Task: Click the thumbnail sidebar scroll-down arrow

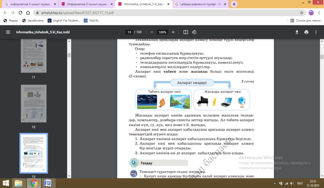Action: (x=69, y=176)
